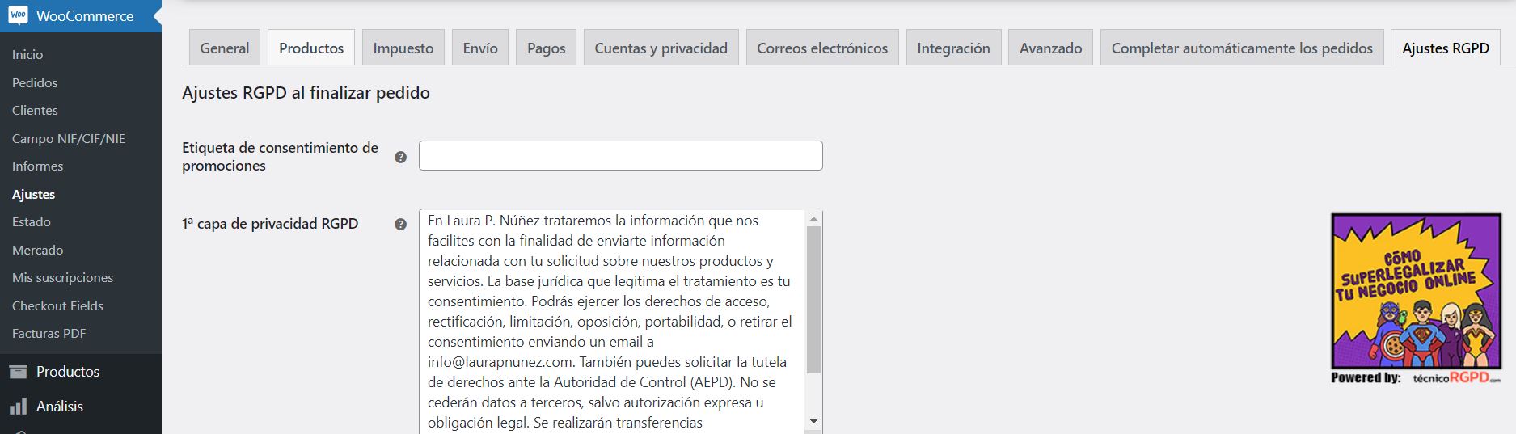Open the Análisis bar chart icon
This screenshot has height=434, width=1516.
(x=18, y=407)
